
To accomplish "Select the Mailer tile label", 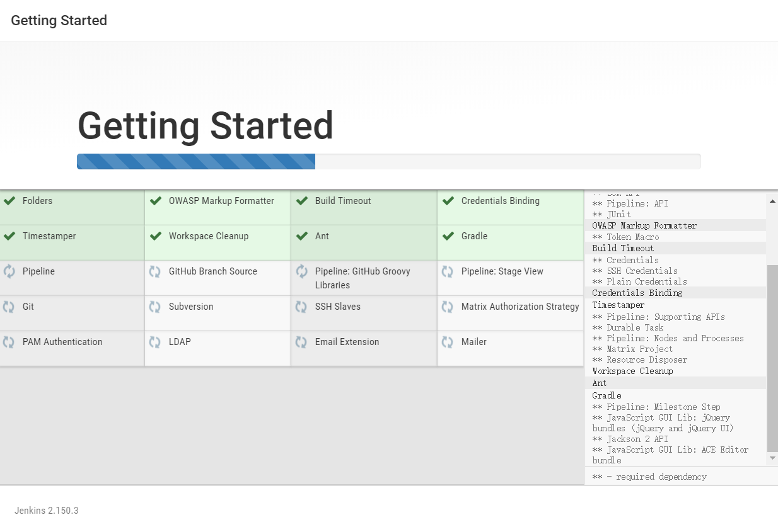I will (x=474, y=342).
